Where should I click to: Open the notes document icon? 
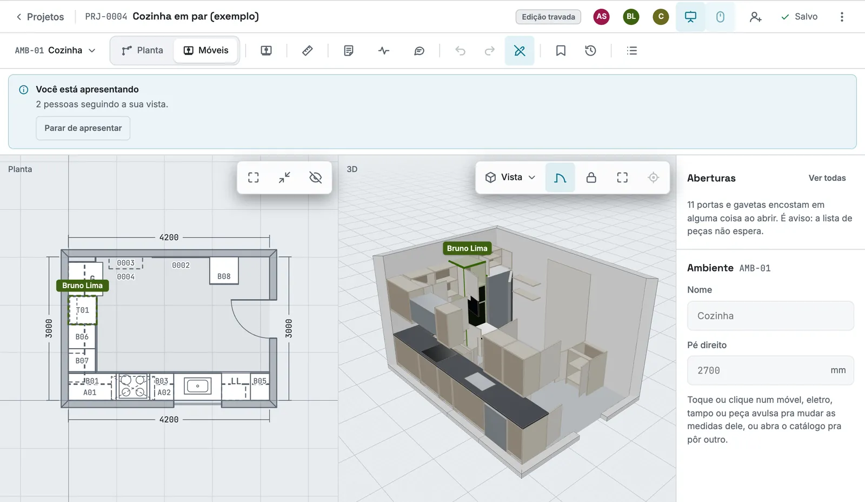pos(349,51)
